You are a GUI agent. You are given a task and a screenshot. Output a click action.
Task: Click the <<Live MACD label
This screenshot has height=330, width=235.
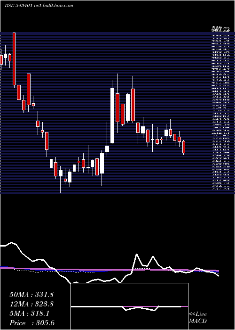[198, 318]
